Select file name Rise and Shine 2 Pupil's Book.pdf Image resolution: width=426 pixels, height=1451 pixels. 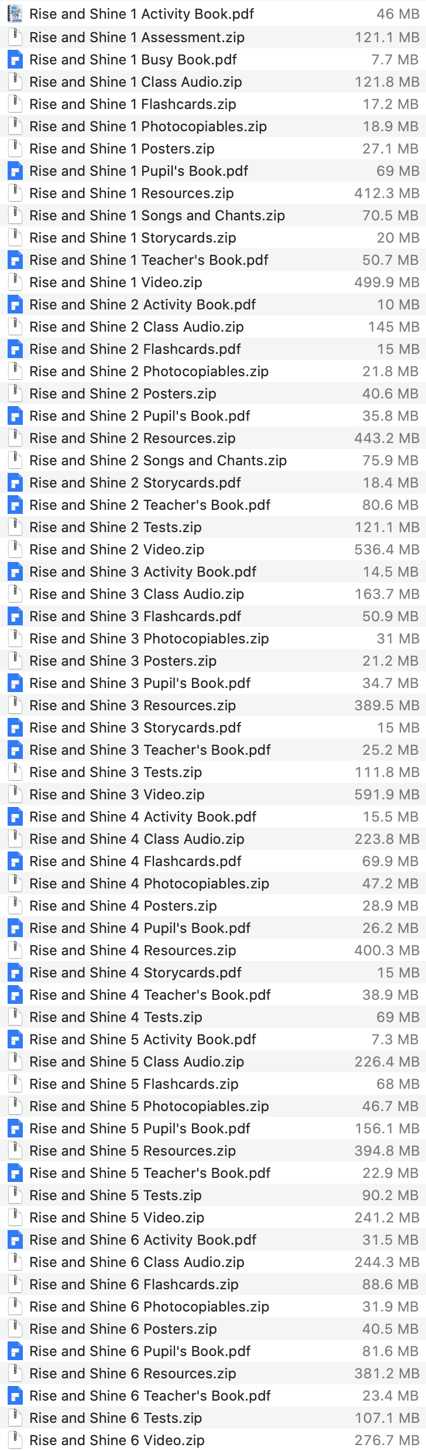pyautogui.click(x=140, y=416)
